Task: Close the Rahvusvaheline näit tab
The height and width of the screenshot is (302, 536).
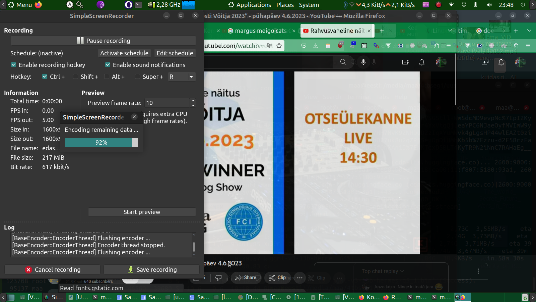Action: point(369,31)
